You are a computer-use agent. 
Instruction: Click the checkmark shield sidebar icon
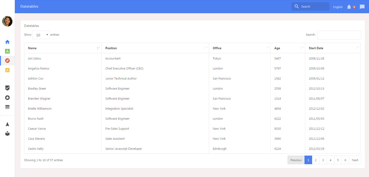pos(7,88)
